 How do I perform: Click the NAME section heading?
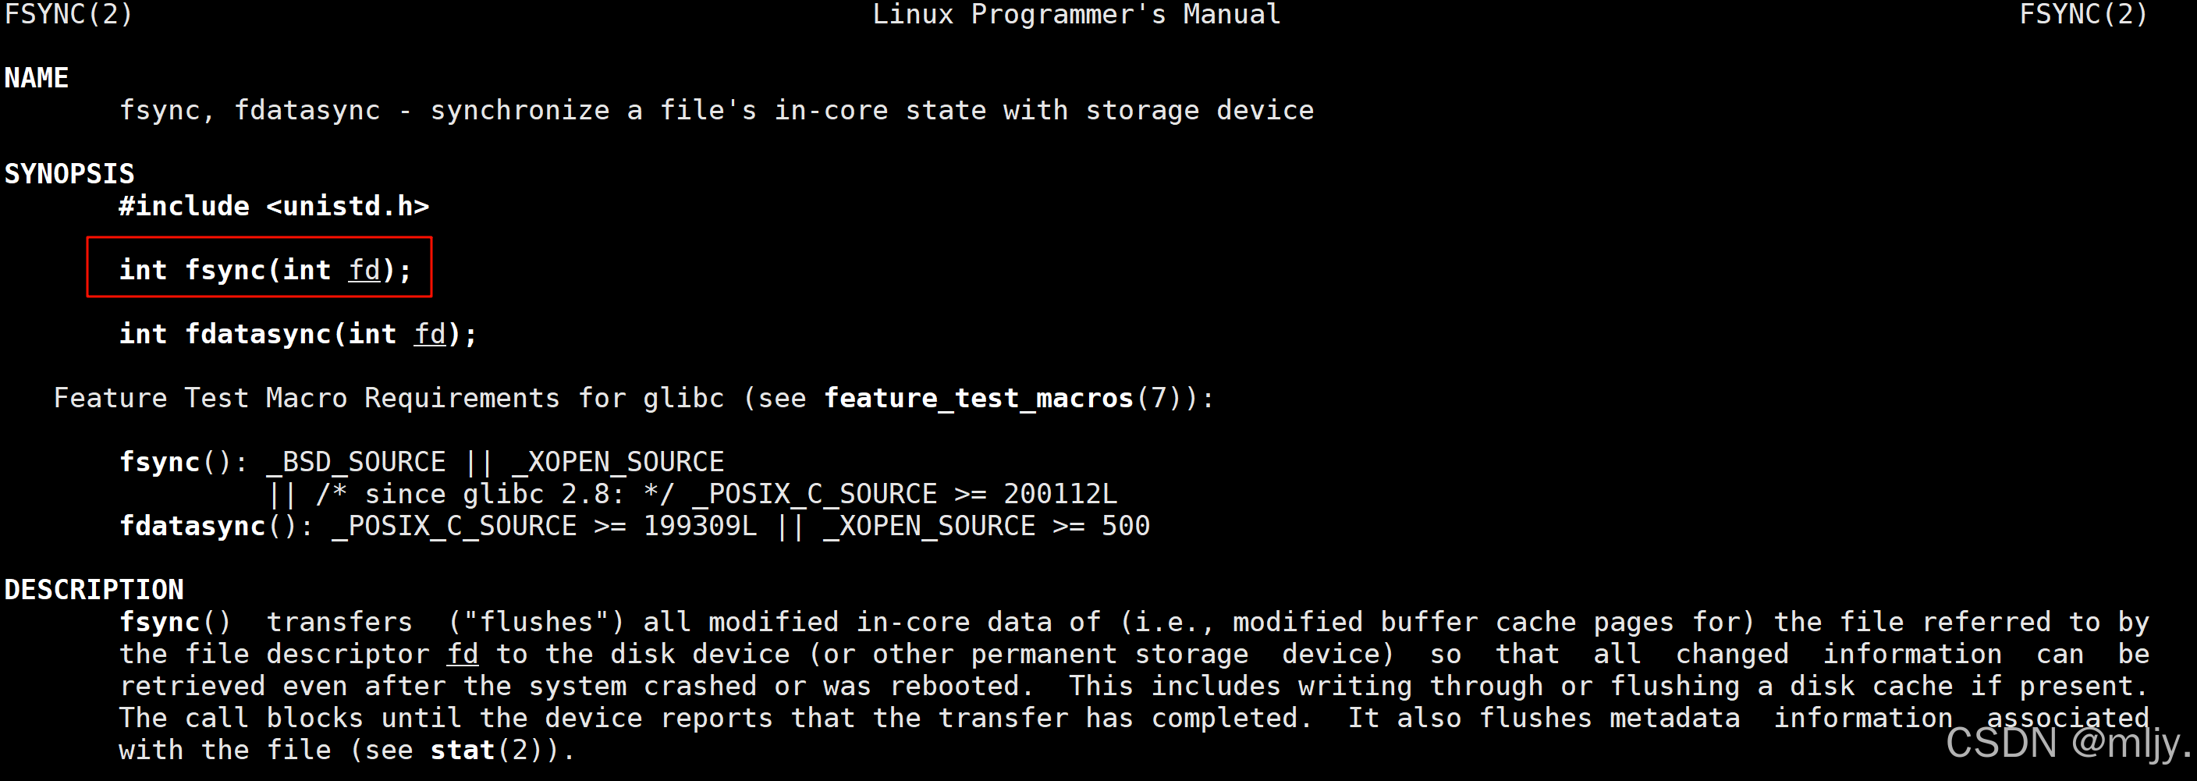pyautogui.click(x=36, y=77)
